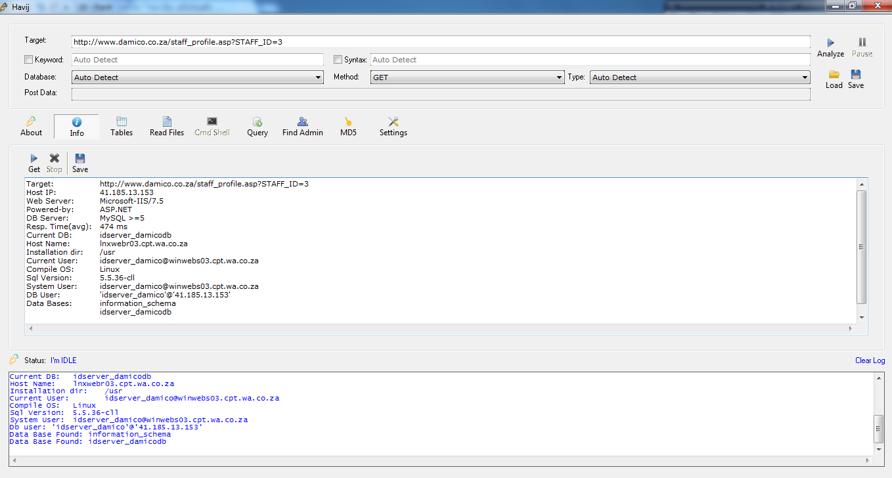Viewport: 892px width, 478px height.
Task: Open the About tab with carrot icon
Action: click(x=31, y=127)
